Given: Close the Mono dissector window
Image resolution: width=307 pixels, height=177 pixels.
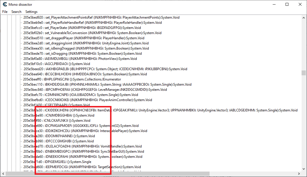Looking at the screenshot, I should point(300,4).
